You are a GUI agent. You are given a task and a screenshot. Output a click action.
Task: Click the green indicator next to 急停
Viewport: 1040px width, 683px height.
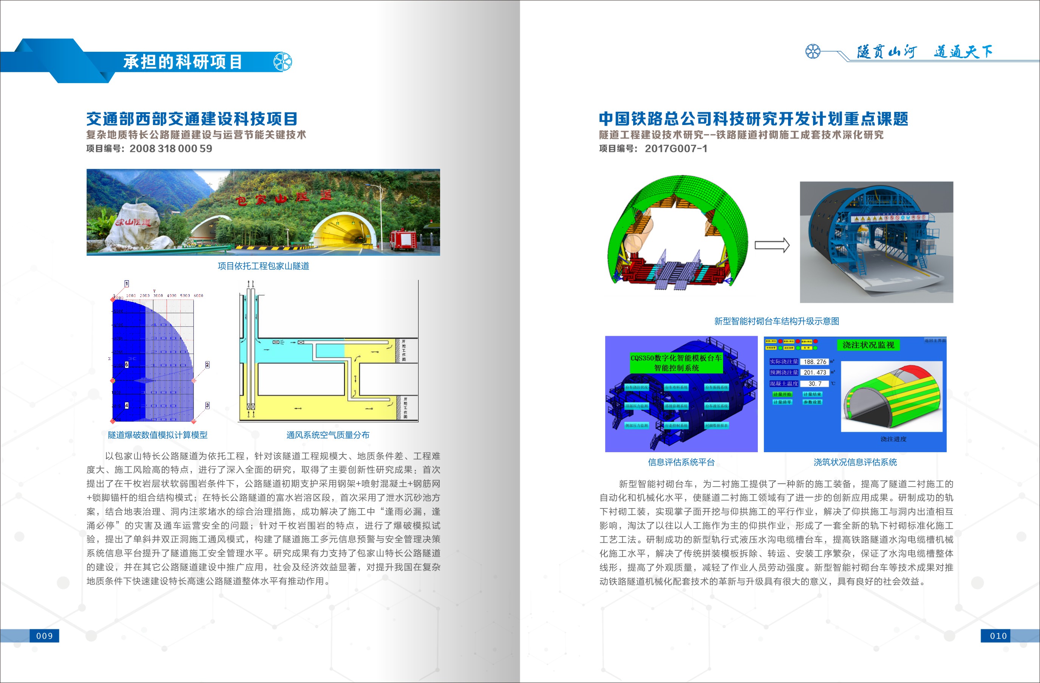(815, 348)
